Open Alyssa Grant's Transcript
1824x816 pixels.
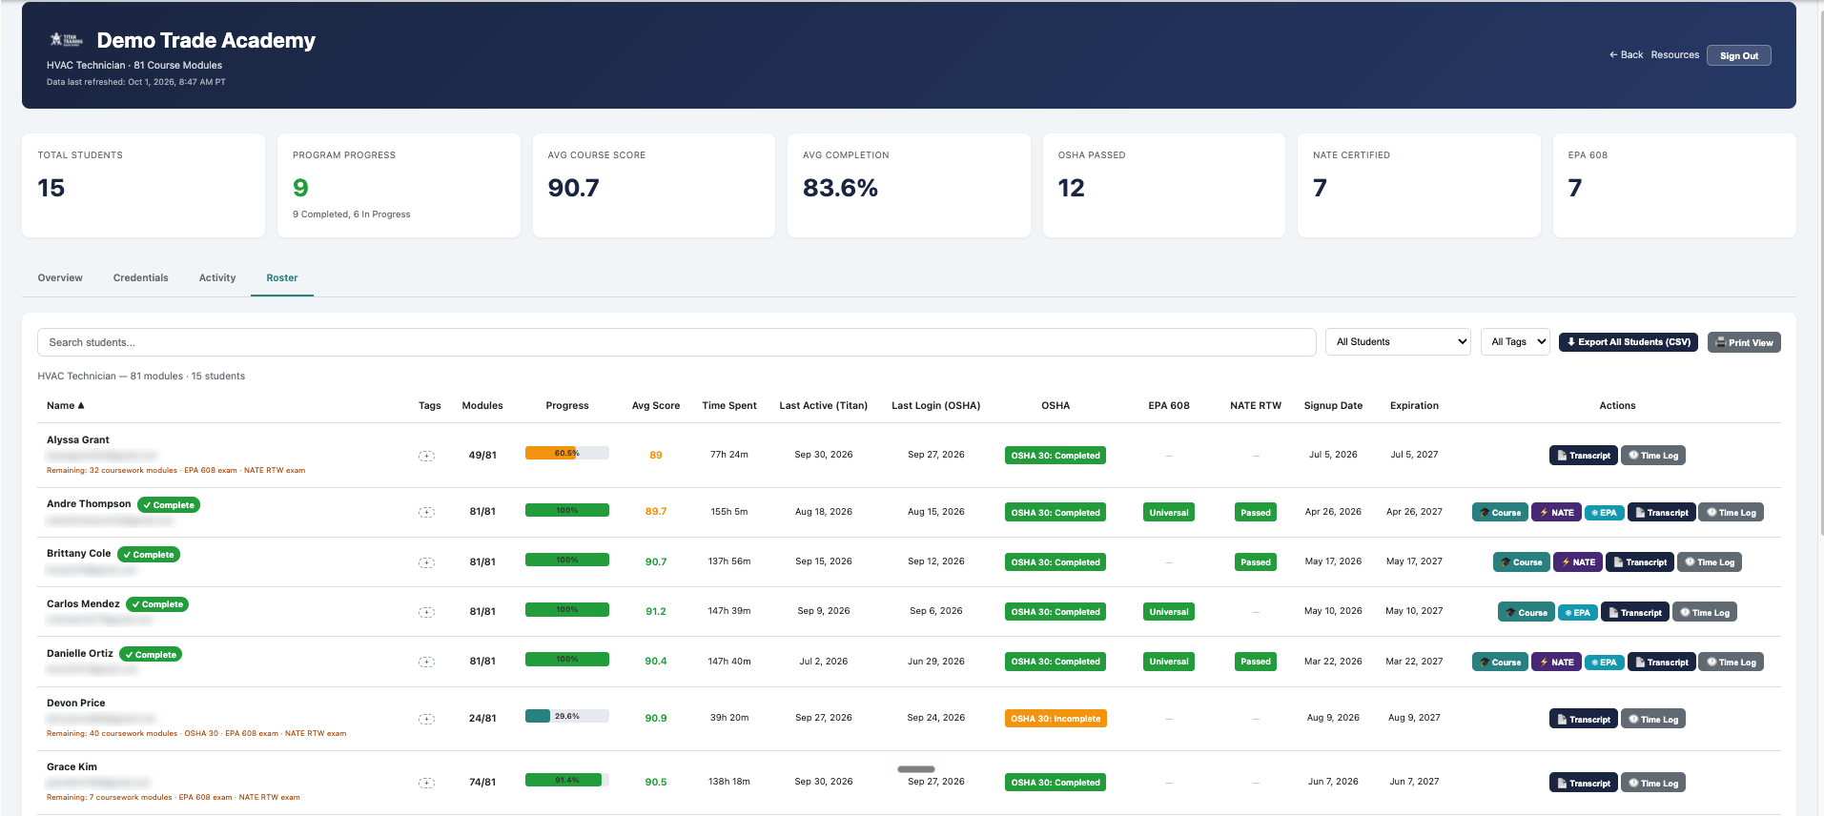(x=1584, y=456)
